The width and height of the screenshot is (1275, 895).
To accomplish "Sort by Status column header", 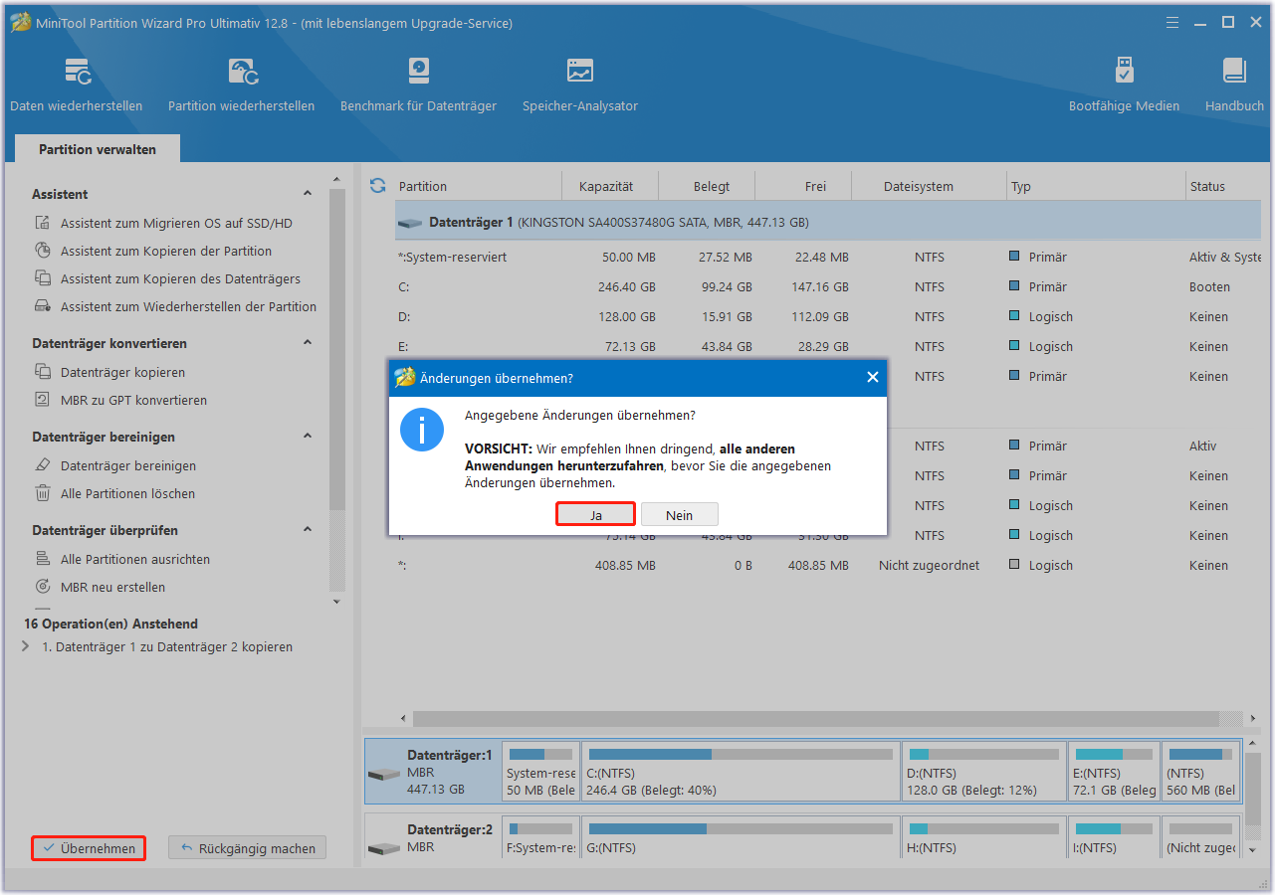I will (x=1224, y=186).
